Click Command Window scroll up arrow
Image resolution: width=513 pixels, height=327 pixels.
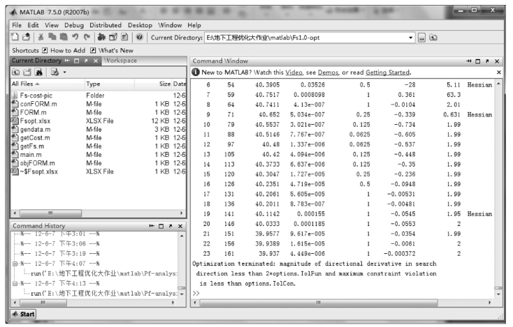[498, 84]
